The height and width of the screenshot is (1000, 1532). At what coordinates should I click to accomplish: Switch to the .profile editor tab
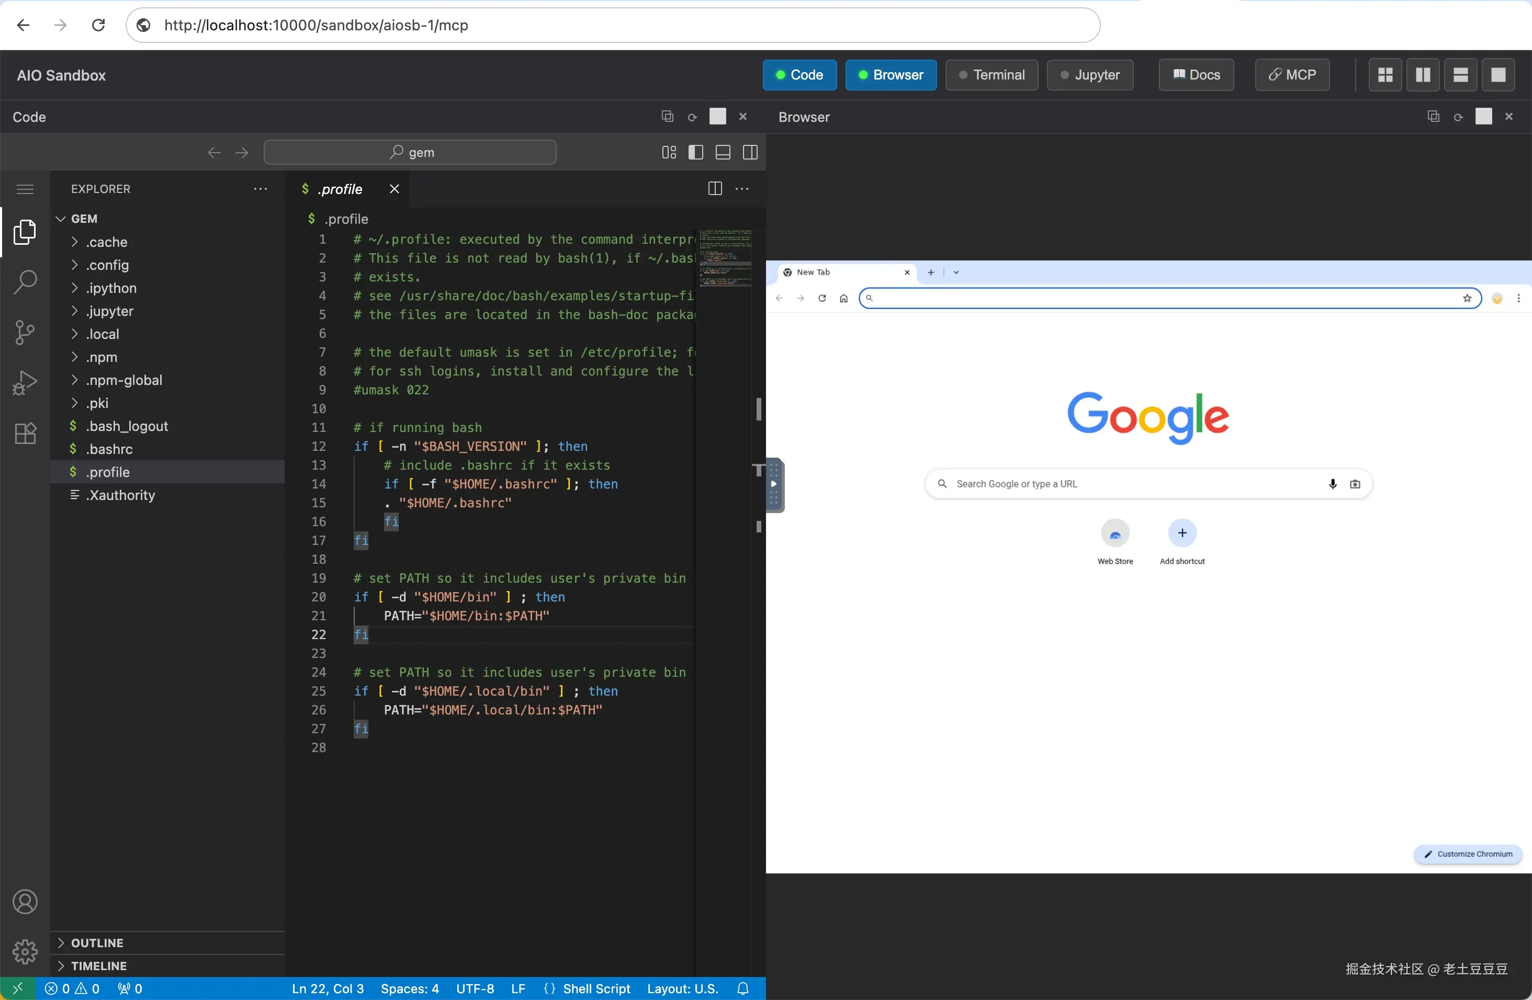point(340,189)
